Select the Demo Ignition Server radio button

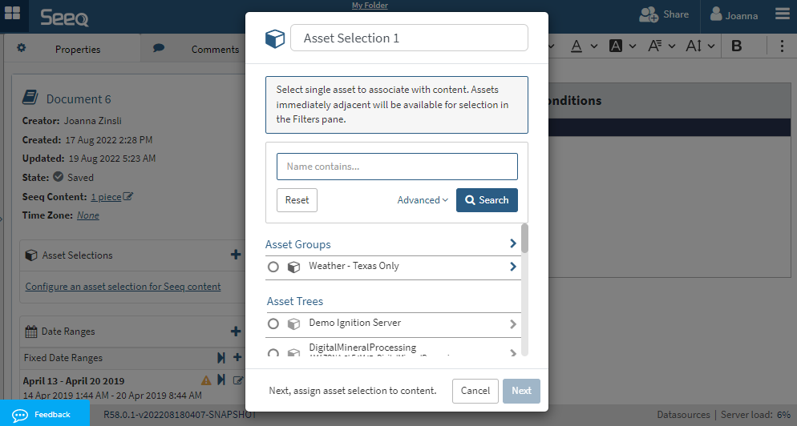pyautogui.click(x=273, y=324)
